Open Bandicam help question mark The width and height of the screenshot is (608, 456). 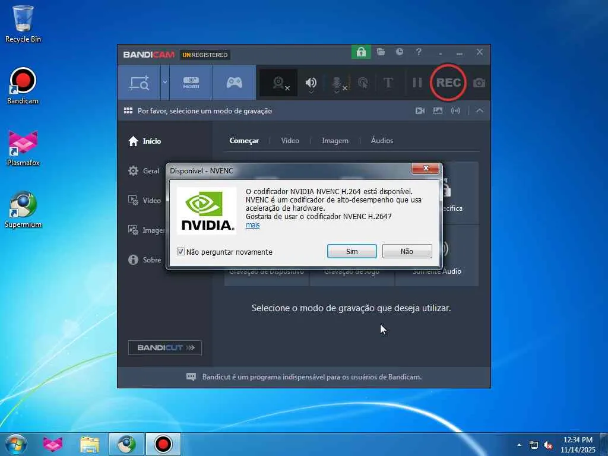[x=419, y=52]
